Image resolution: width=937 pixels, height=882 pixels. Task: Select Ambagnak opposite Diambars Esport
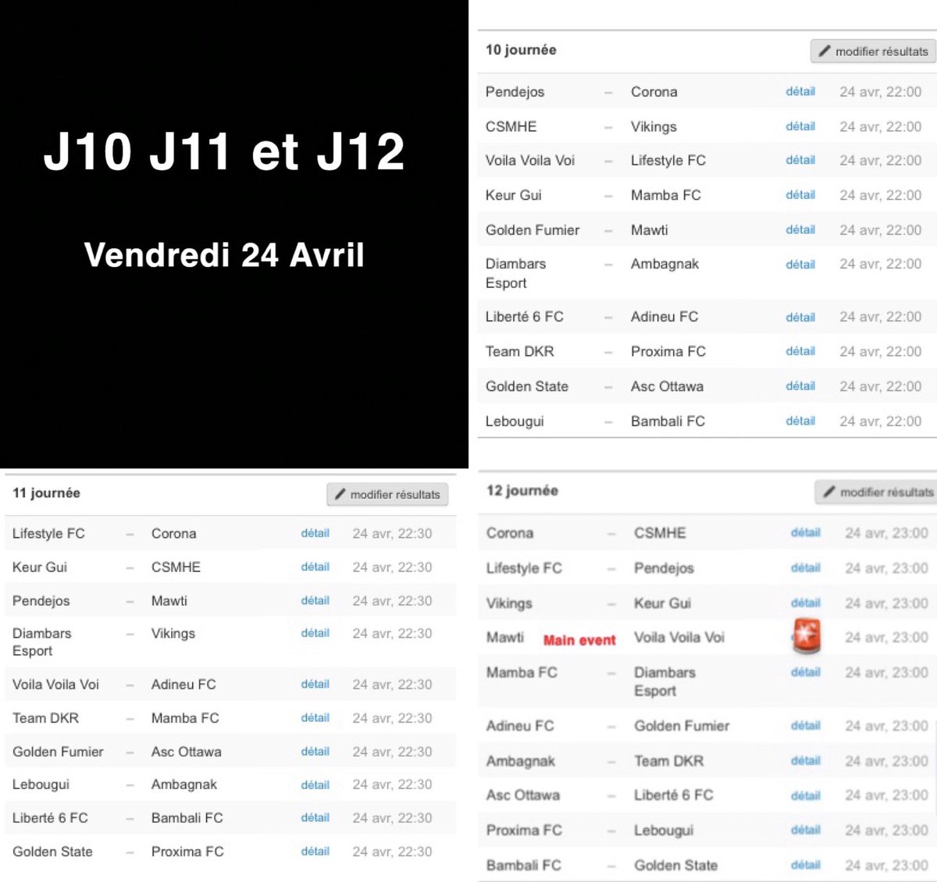(664, 265)
